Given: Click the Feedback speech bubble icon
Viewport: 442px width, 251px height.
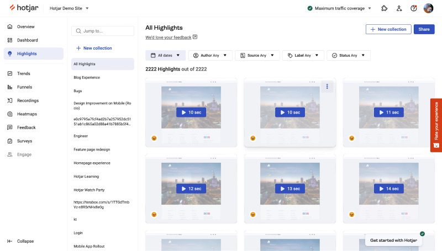Looking at the screenshot, I should 10,127.
